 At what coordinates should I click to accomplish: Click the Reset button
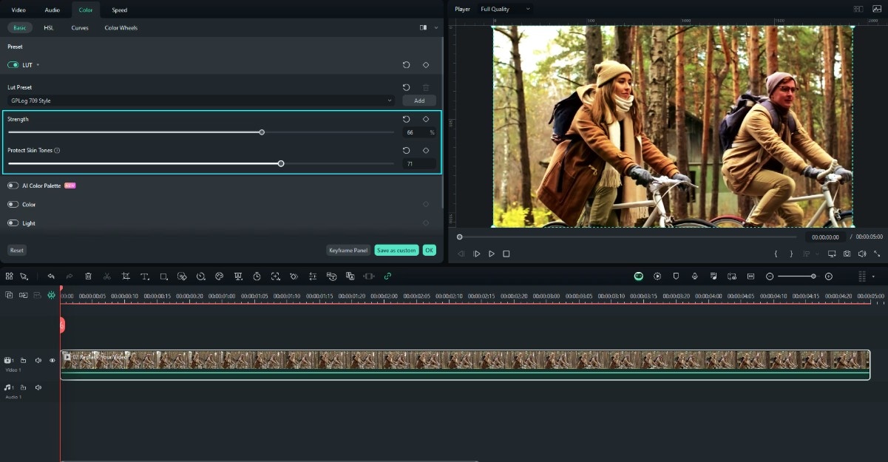[17, 251]
